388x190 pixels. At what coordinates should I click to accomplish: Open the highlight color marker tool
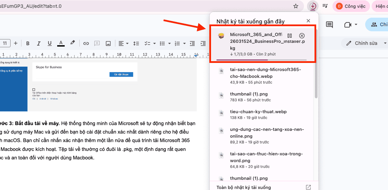[x=72, y=43]
